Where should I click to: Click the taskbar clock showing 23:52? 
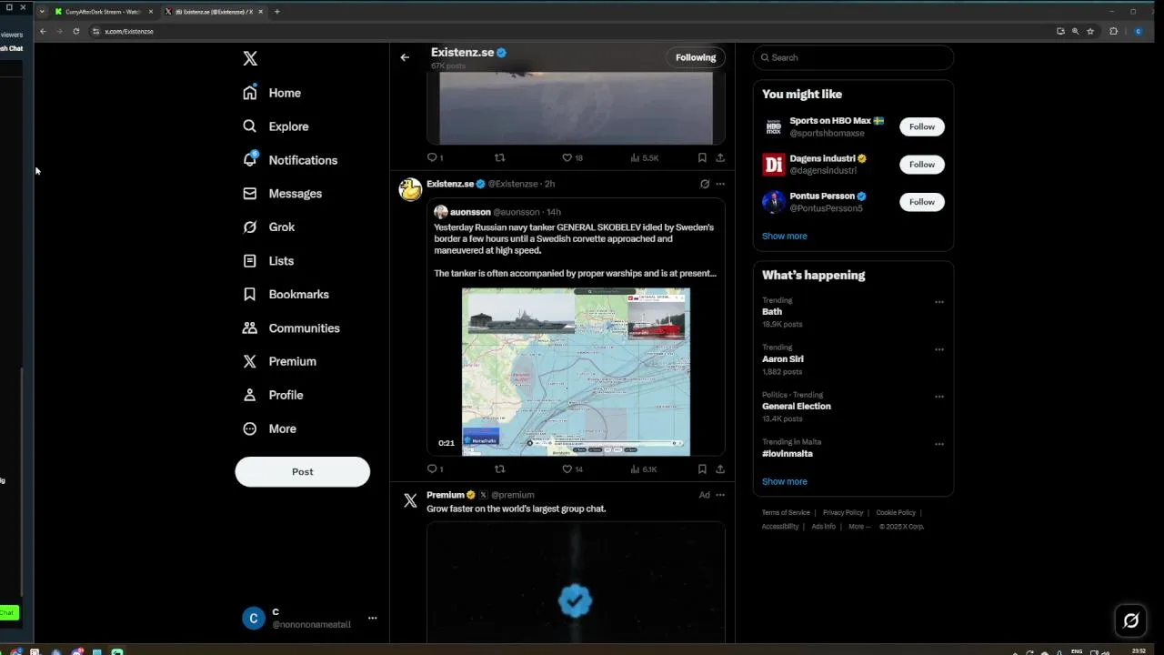point(1139,651)
